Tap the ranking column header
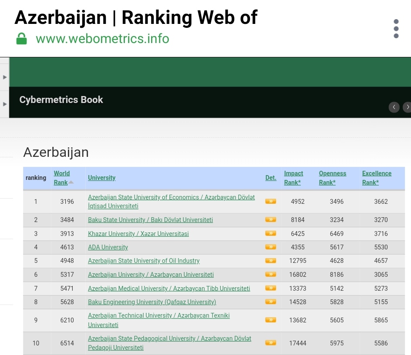The height and width of the screenshot is (355, 411). coord(36,178)
